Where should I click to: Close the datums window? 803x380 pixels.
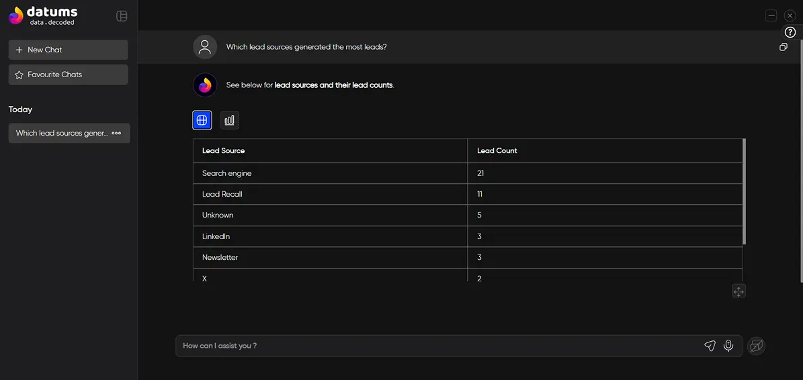pyautogui.click(x=790, y=16)
